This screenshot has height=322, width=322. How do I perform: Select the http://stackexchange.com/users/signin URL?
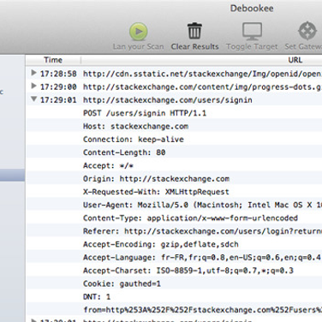point(168,100)
